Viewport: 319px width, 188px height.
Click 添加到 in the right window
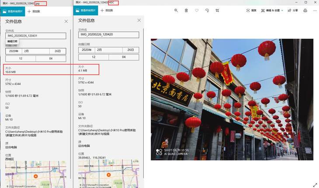pyautogui.click(x=107, y=10)
